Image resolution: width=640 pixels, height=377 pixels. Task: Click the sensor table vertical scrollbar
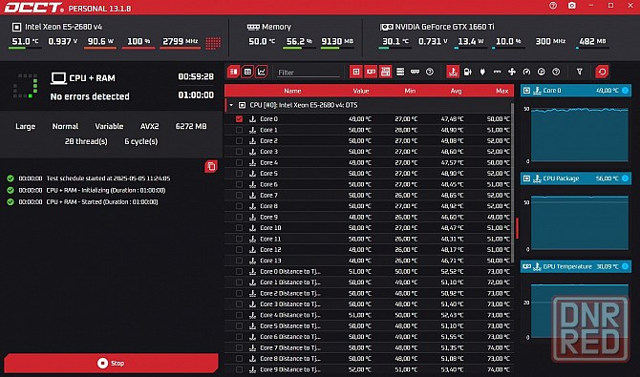coord(513,183)
